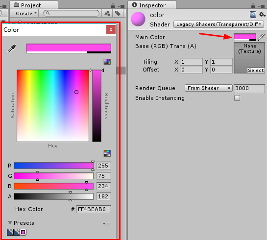Select the second checkered preset swatch
Screen dimensions: 267x240
(x=17, y=232)
